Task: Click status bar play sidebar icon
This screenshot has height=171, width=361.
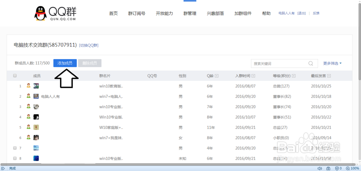Action: click(3, 168)
